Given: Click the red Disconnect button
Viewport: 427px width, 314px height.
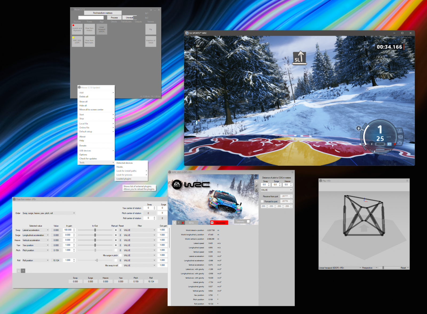Looking at the screenshot, I should 219,223.
